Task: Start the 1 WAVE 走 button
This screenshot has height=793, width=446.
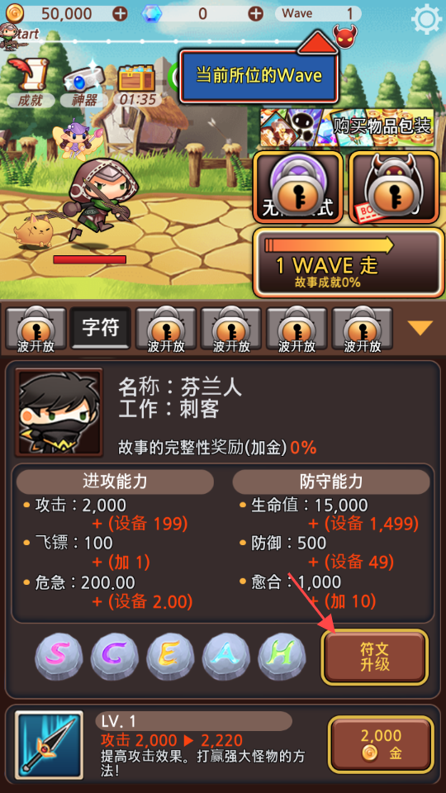Action: [x=349, y=263]
